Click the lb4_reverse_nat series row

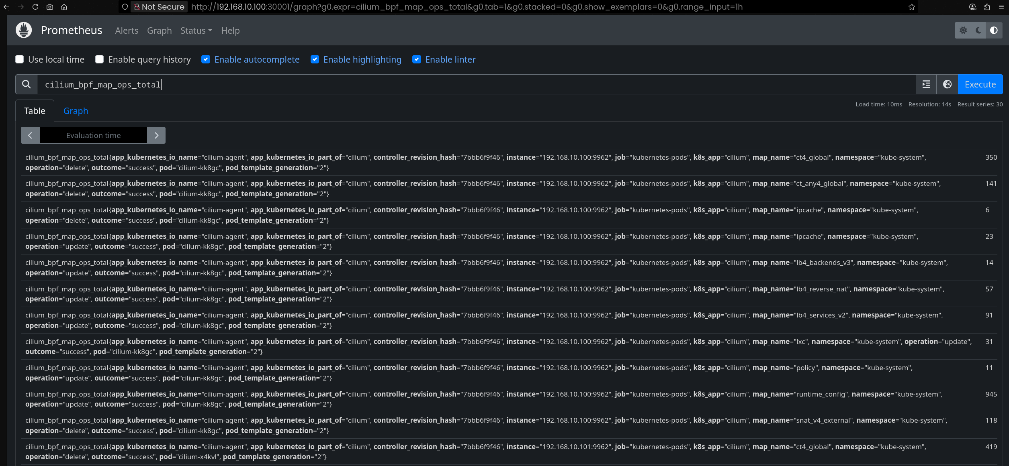(509, 294)
